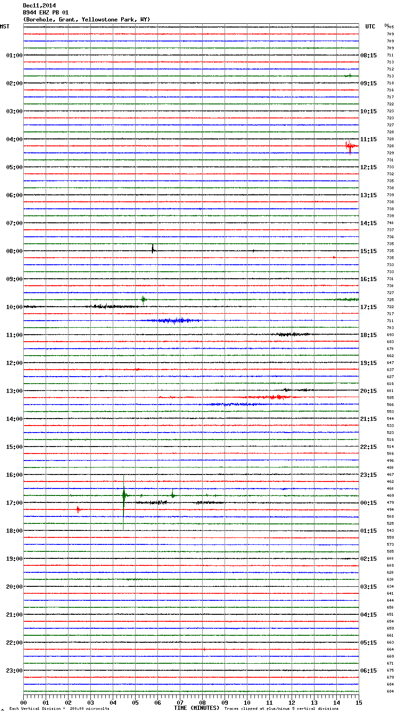Select the 11:15 UTC time label

coord(369,139)
